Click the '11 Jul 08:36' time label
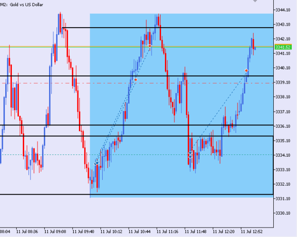Image resolution: width=297 pixels, height=237 pixels. tap(27, 232)
